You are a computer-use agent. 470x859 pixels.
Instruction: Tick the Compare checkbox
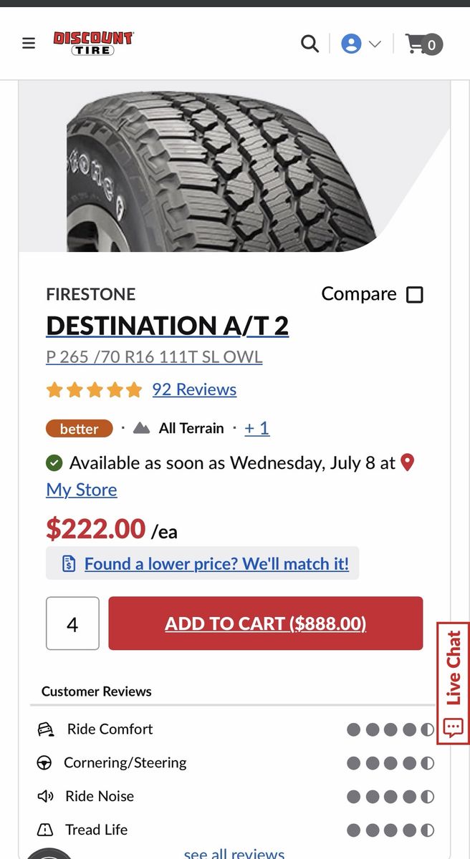pyautogui.click(x=415, y=294)
